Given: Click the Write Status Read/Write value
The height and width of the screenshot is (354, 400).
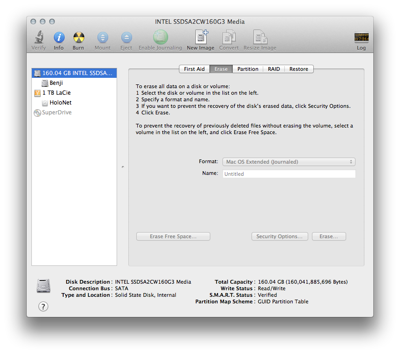Looking at the screenshot, I should [x=272, y=288].
